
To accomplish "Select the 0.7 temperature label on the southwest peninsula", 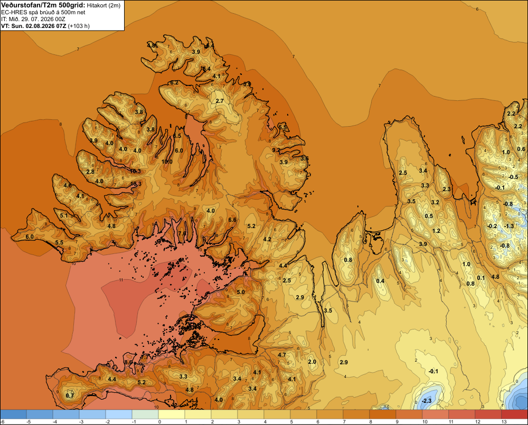I will 70,396.
